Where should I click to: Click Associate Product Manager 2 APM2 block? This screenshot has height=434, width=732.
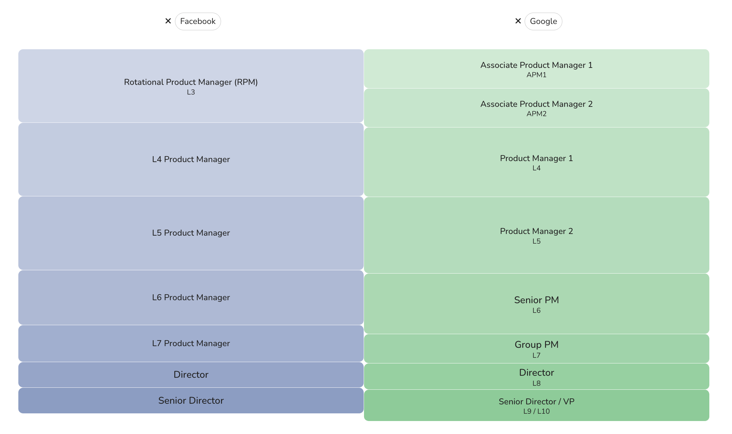tap(536, 108)
